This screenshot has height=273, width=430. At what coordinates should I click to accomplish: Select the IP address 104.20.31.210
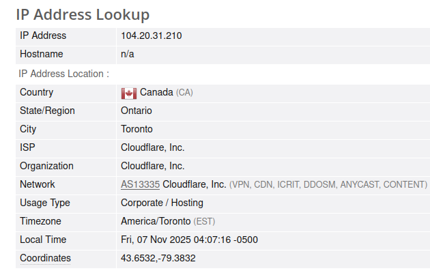pyautogui.click(x=152, y=35)
